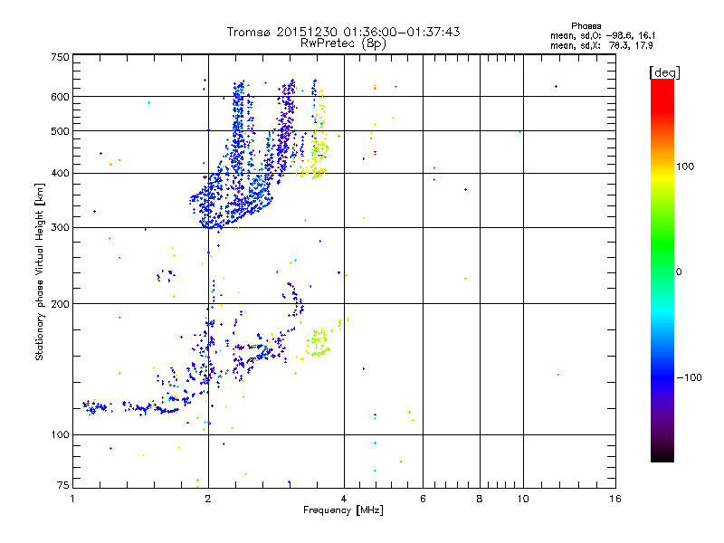Click the 'mean, sd,X: 78.3, 17.9' statistic

(x=601, y=45)
